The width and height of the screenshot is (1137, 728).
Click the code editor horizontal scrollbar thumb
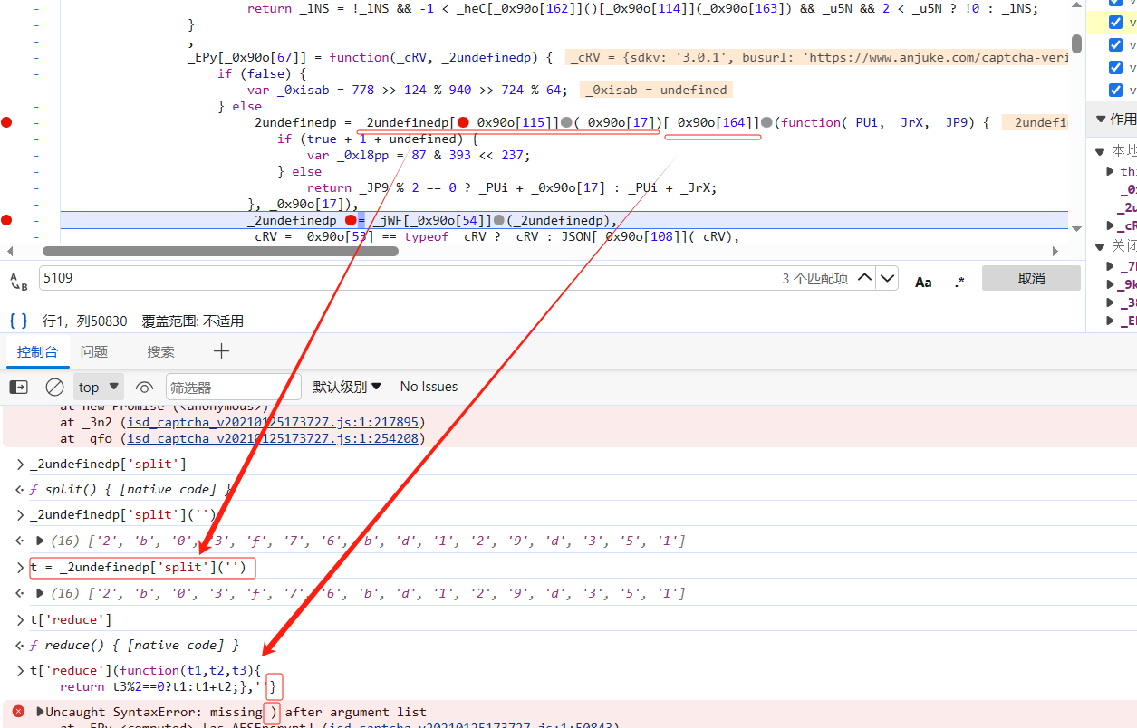(x=220, y=251)
